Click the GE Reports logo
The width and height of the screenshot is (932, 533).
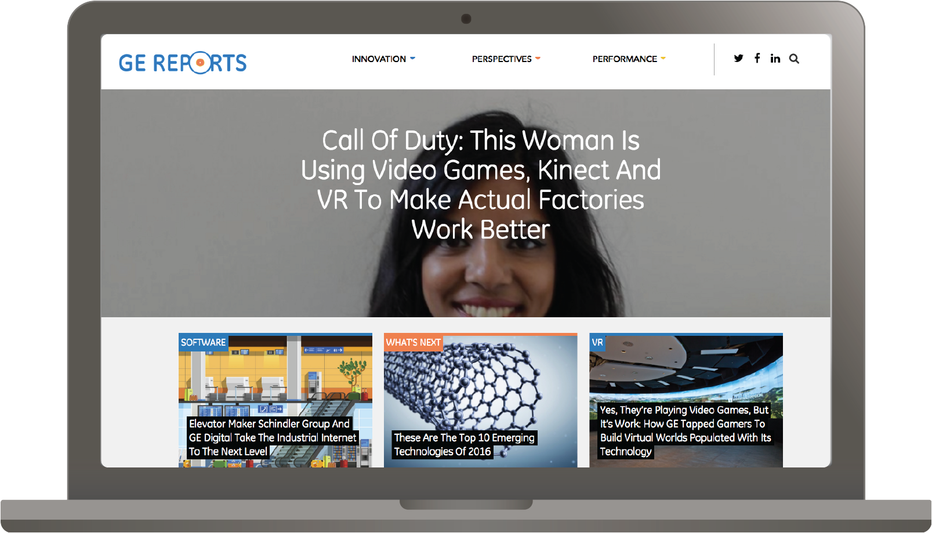(183, 63)
